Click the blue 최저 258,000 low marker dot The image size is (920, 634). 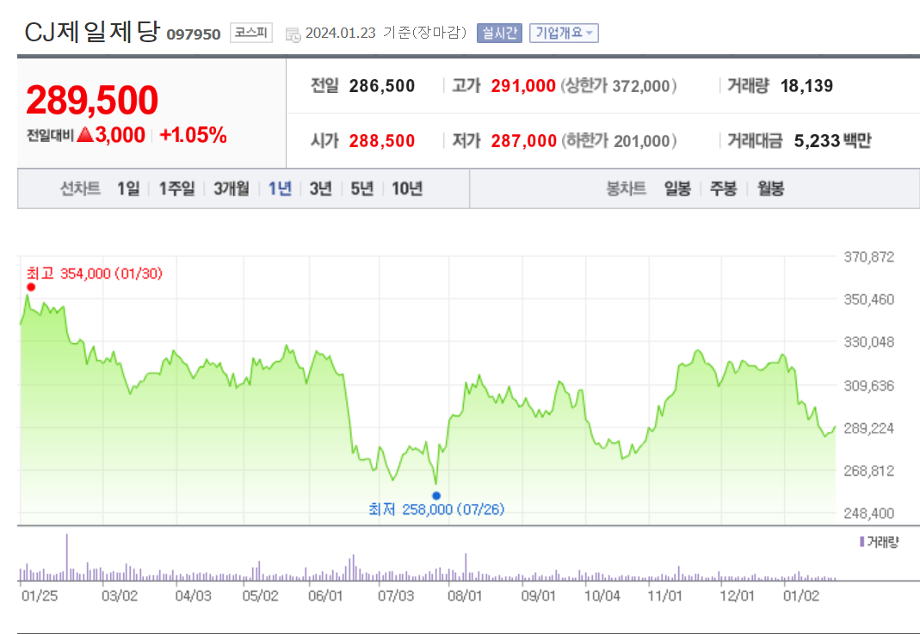[x=436, y=496]
